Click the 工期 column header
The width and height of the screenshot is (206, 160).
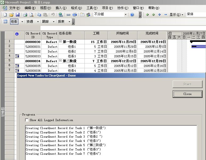click(96, 35)
